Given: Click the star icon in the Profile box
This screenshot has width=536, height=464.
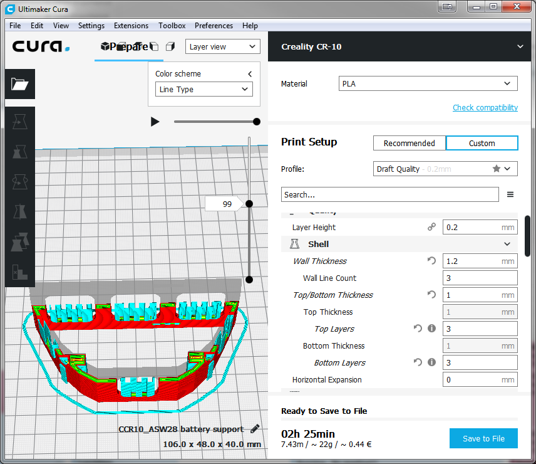Looking at the screenshot, I should tap(497, 169).
